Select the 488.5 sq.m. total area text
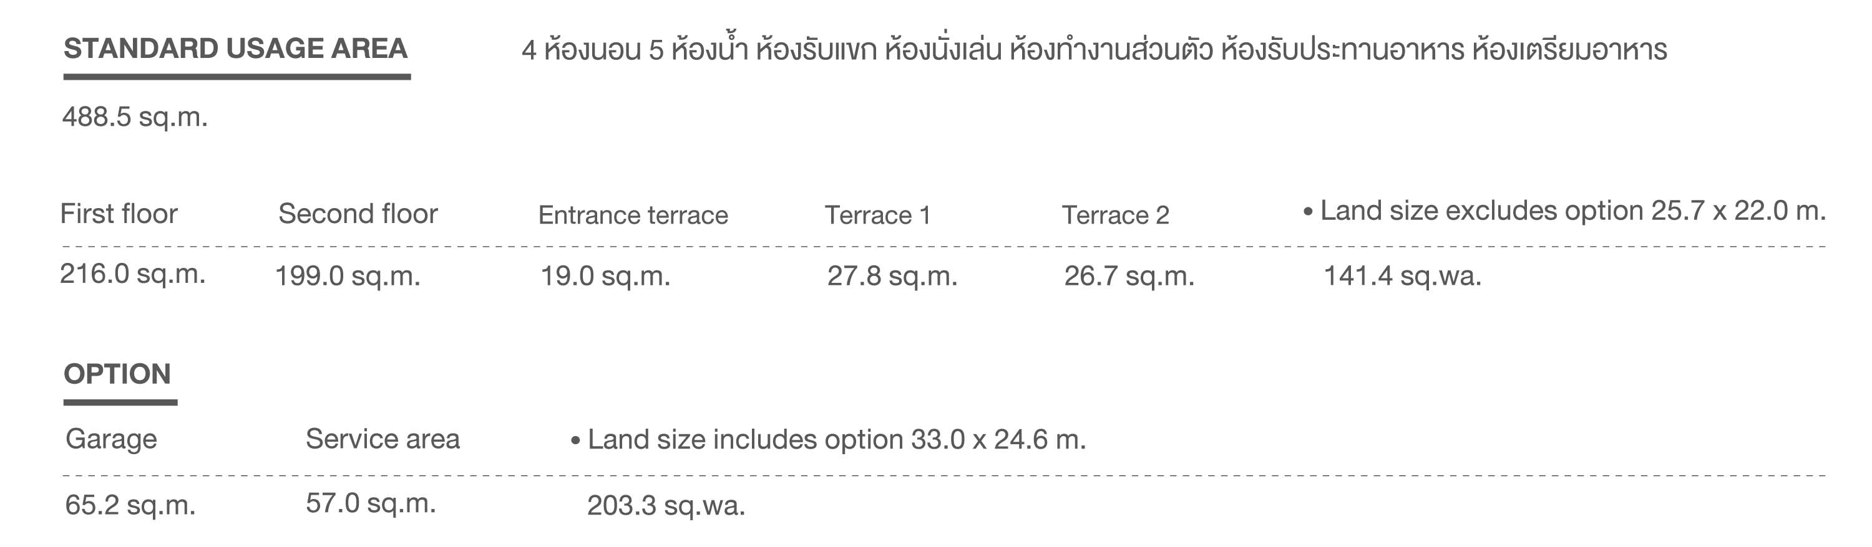The width and height of the screenshot is (1872, 547). click(135, 117)
